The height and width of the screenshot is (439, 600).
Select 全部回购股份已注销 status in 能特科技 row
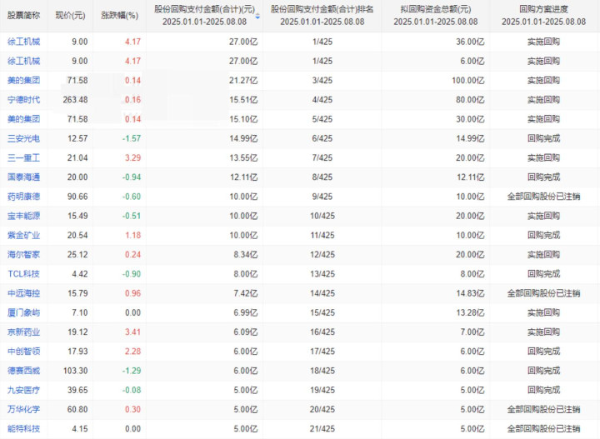point(543,429)
